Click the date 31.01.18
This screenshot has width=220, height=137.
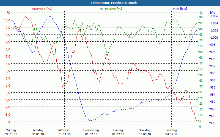(x=65, y=134)
